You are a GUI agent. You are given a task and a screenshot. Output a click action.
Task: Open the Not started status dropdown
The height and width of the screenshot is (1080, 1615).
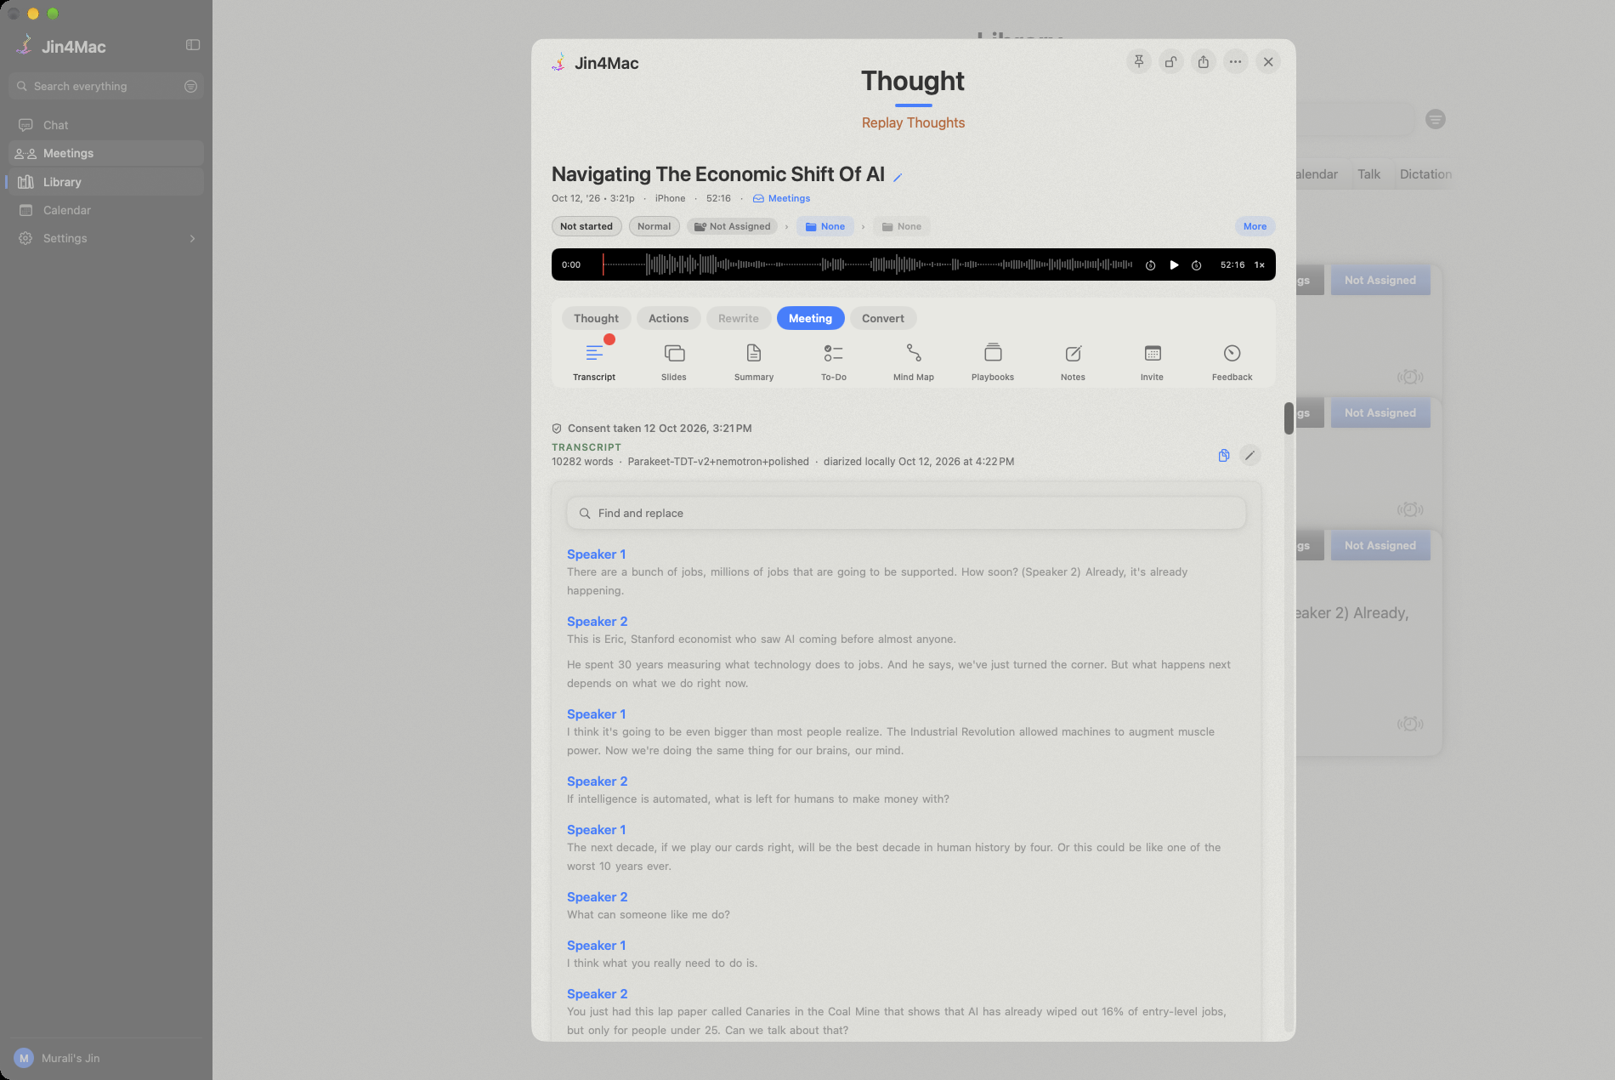coord(586,226)
